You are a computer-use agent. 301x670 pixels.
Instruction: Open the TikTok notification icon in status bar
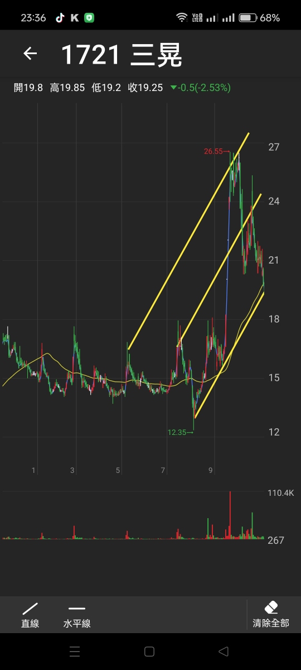click(60, 17)
